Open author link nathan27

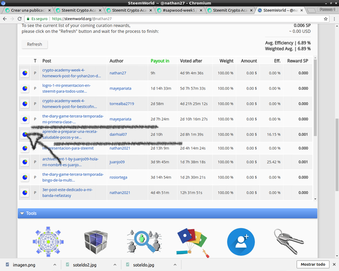pyautogui.click(x=118, y=73)
